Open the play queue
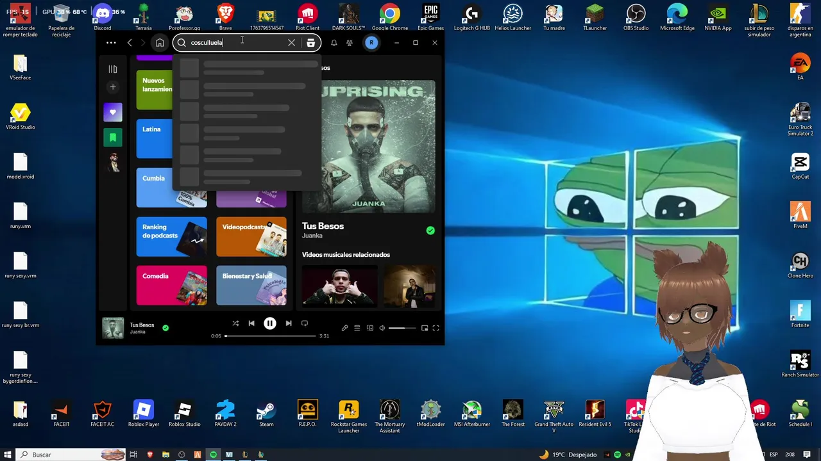 357,328
